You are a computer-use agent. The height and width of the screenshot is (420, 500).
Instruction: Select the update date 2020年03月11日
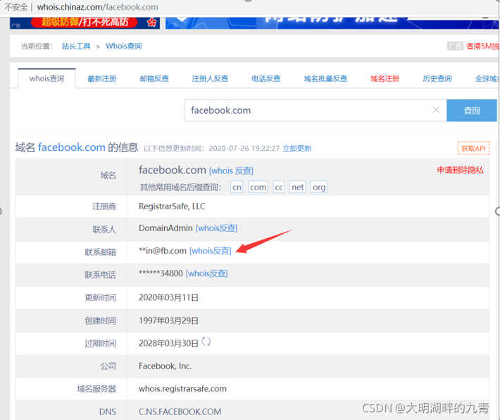(x=169, y=297)
